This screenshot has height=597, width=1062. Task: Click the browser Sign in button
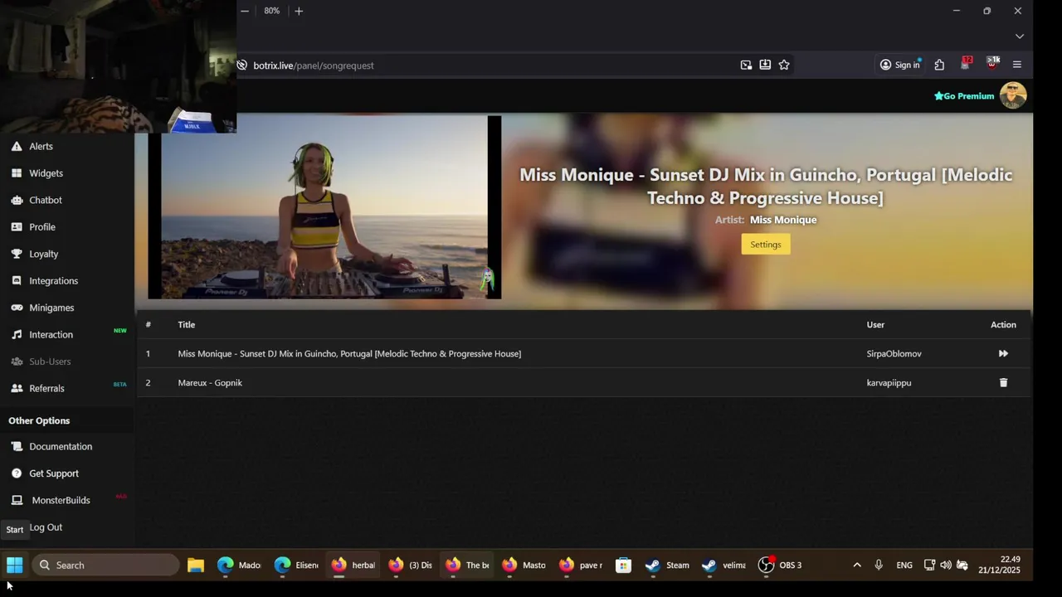click(x=900, y=65)
